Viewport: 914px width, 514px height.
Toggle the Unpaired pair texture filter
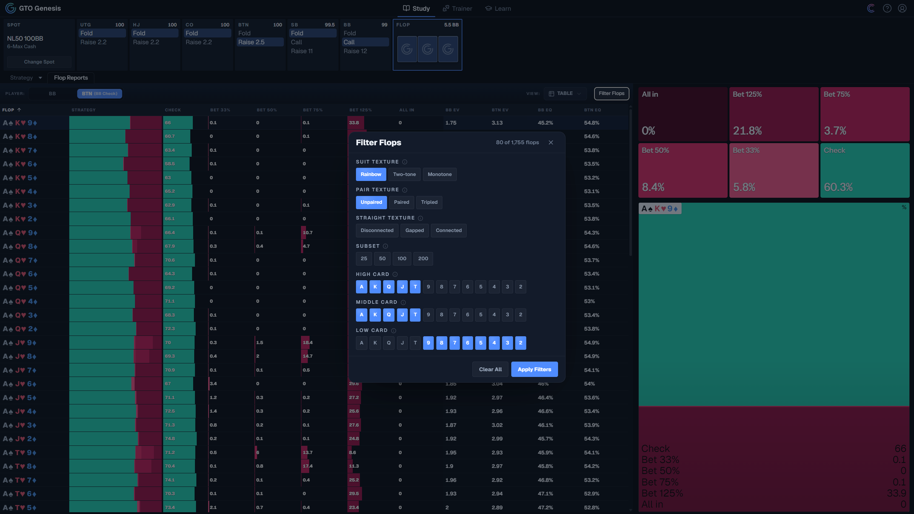coord(372,202)
